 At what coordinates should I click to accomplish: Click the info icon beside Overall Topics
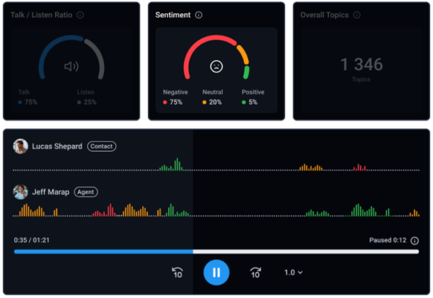(x=357, y=15)
